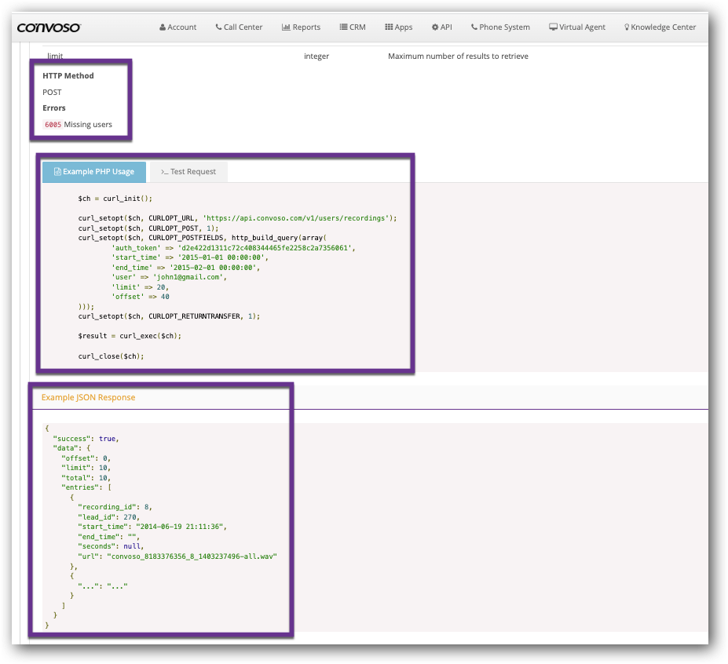Click the Example PHP Usage tab icon
The image size is (728, 664).
point(57,172)
